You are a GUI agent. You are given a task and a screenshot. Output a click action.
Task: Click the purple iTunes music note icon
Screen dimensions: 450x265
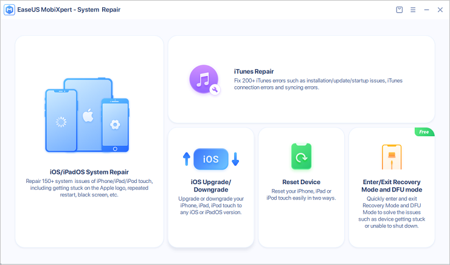click(203, 80)
